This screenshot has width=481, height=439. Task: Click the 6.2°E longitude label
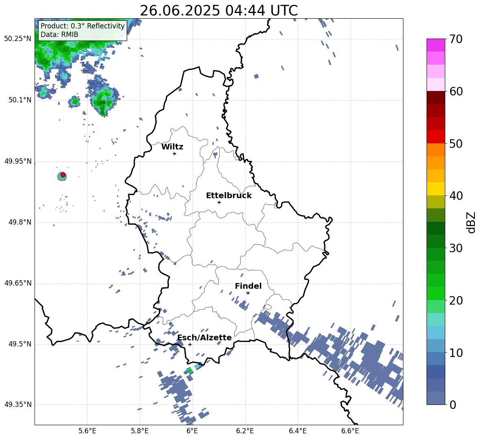(245, 431)
